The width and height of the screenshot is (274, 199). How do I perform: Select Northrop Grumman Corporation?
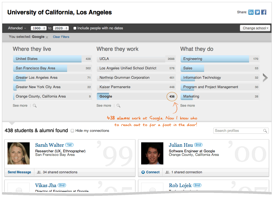[136, 78]
